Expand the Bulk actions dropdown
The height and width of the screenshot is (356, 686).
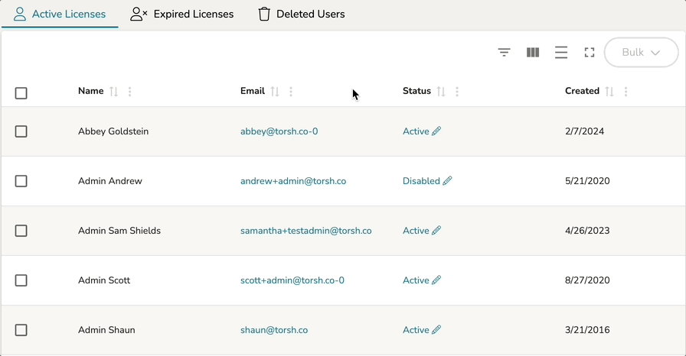tap(641, 53)
